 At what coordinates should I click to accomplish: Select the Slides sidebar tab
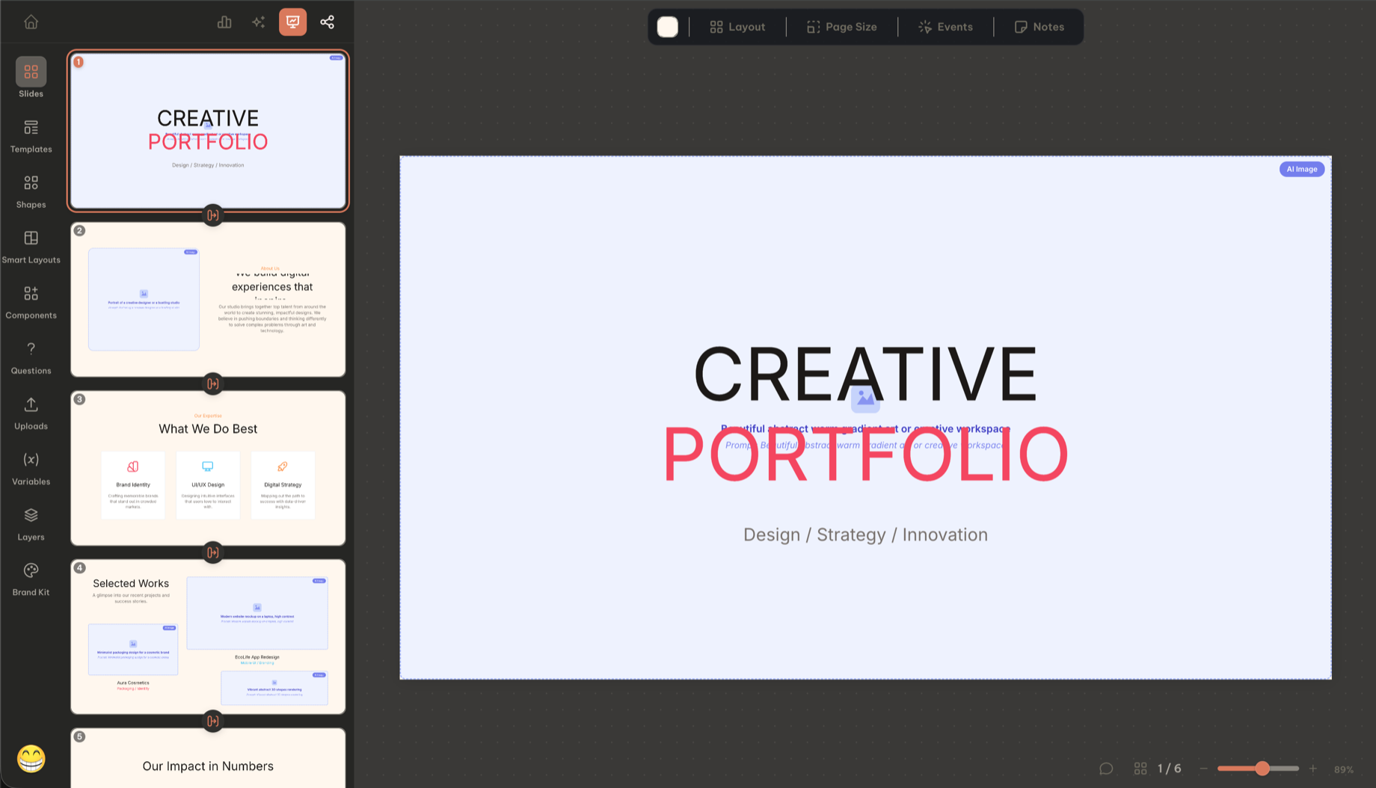tap(31, 78)
